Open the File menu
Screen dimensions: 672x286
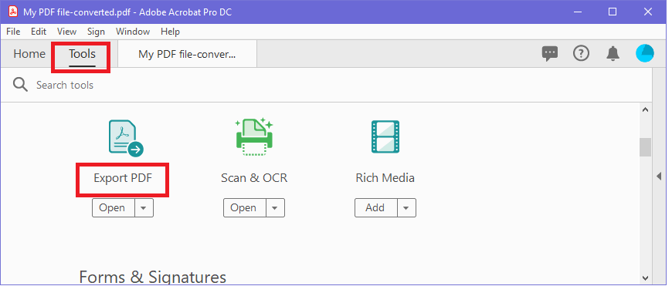click(13, 32)
